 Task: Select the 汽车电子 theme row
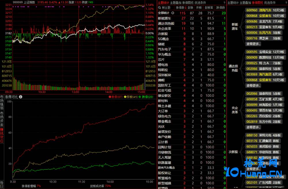[x=192, y=49]
